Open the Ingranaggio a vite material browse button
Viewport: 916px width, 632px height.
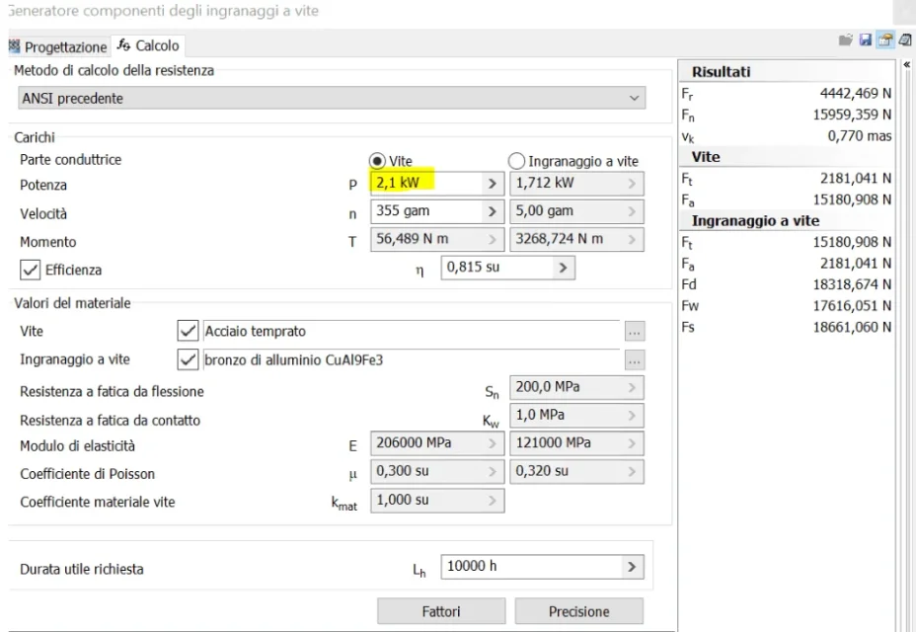click(635, 359)
